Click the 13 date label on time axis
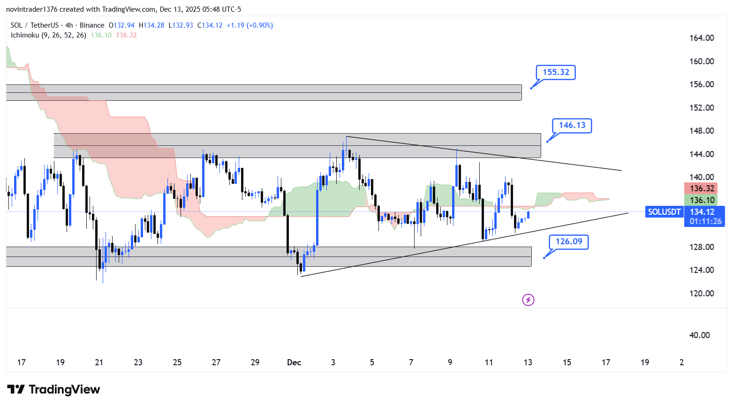This screenshot has width=733, height=407. point(528,362)
